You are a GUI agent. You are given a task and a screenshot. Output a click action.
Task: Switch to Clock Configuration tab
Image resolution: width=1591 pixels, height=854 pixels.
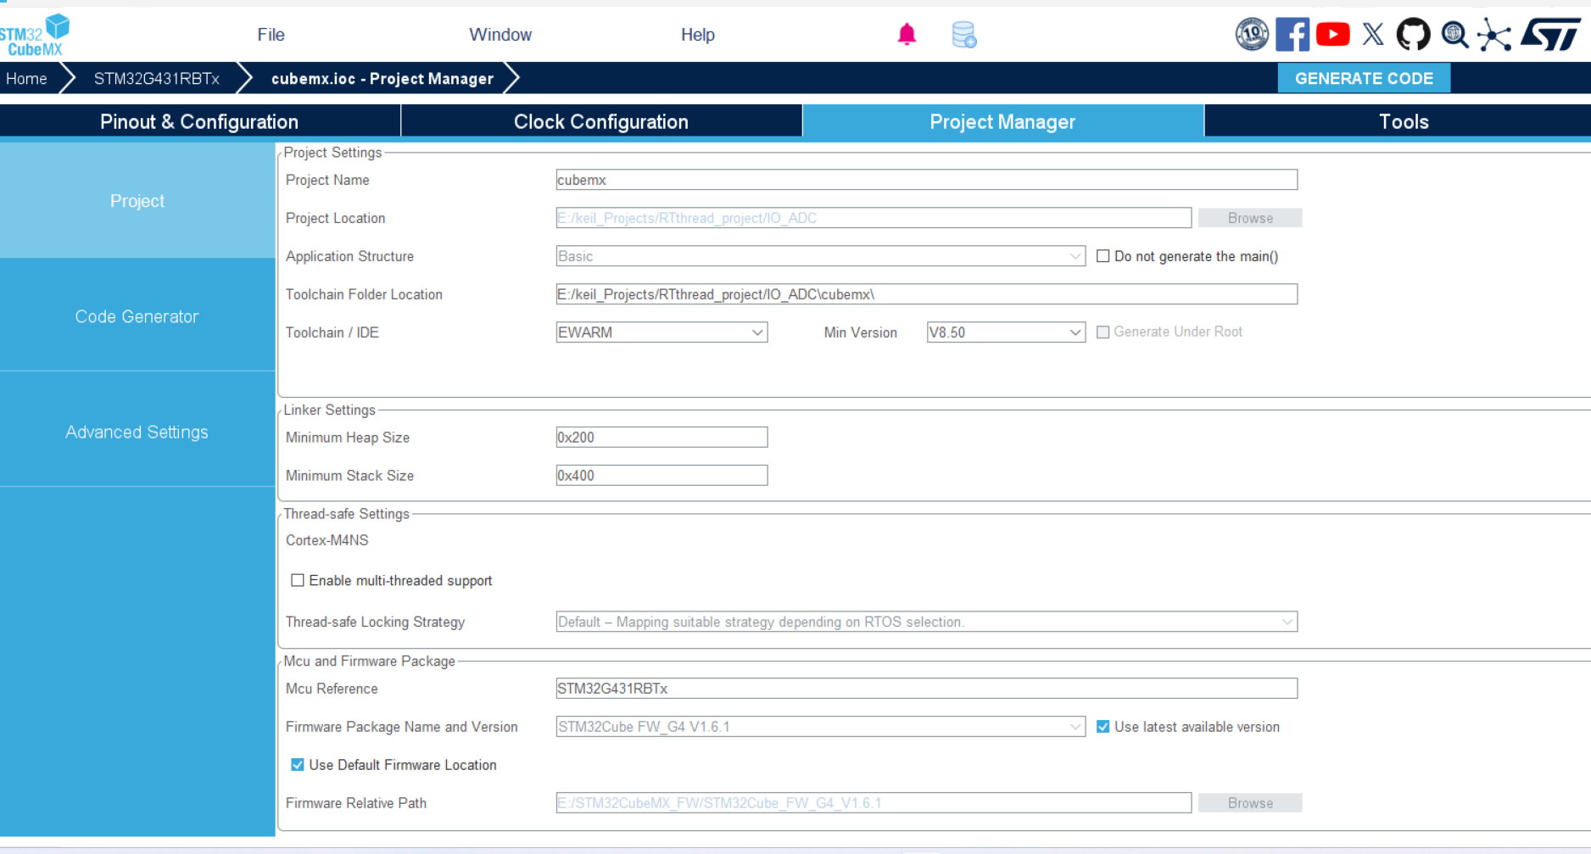[x=601, y=121]
